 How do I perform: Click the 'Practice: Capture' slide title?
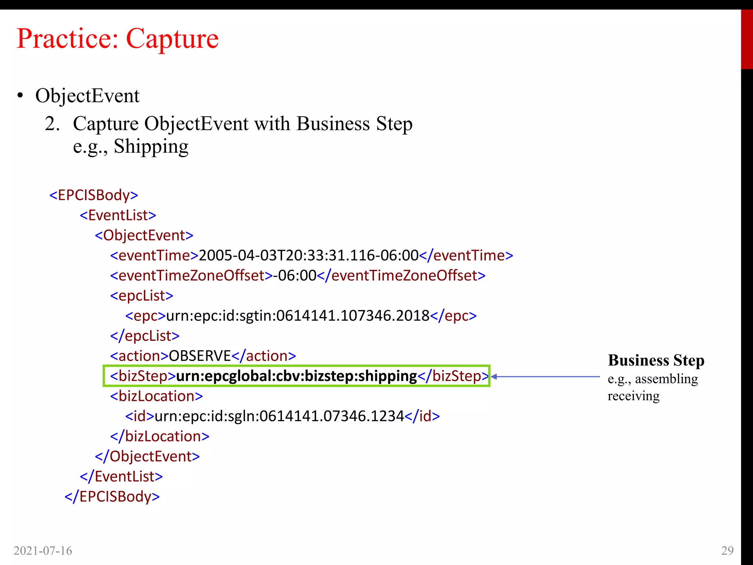point(118,39)
